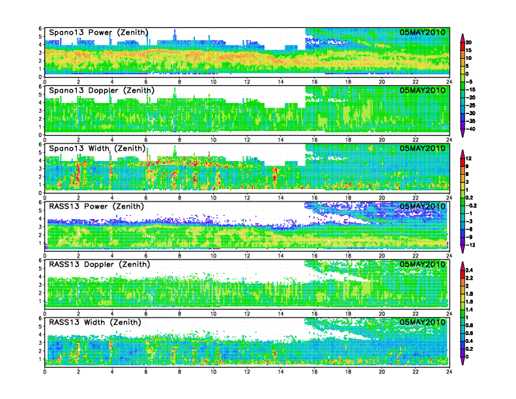Click the "RASS13 Power (Zenith)" panel title
Image resolution: width=516 pixels, height=399 pixels.
[x=96, y=207]
